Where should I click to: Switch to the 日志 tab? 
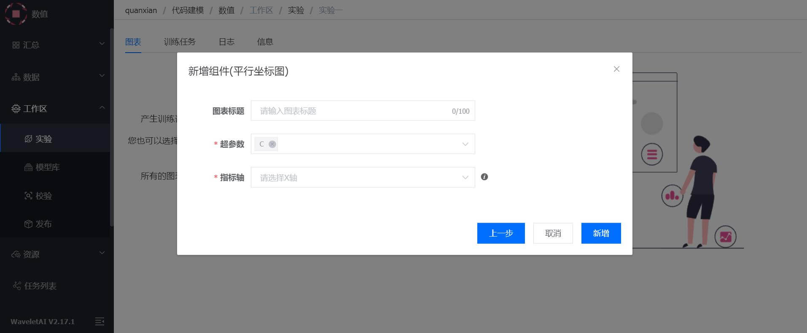coord(226,42)
